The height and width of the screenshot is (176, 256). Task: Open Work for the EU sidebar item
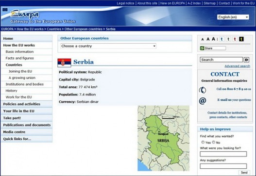pyautogui.click(x=27, y=97)
